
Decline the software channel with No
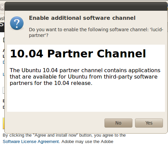118,123
